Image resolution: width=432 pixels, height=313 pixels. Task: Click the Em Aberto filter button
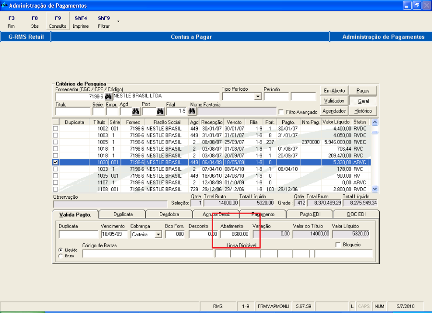tap(334, 91)
